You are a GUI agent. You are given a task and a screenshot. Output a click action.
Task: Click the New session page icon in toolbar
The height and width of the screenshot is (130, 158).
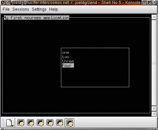click(10, 123)
